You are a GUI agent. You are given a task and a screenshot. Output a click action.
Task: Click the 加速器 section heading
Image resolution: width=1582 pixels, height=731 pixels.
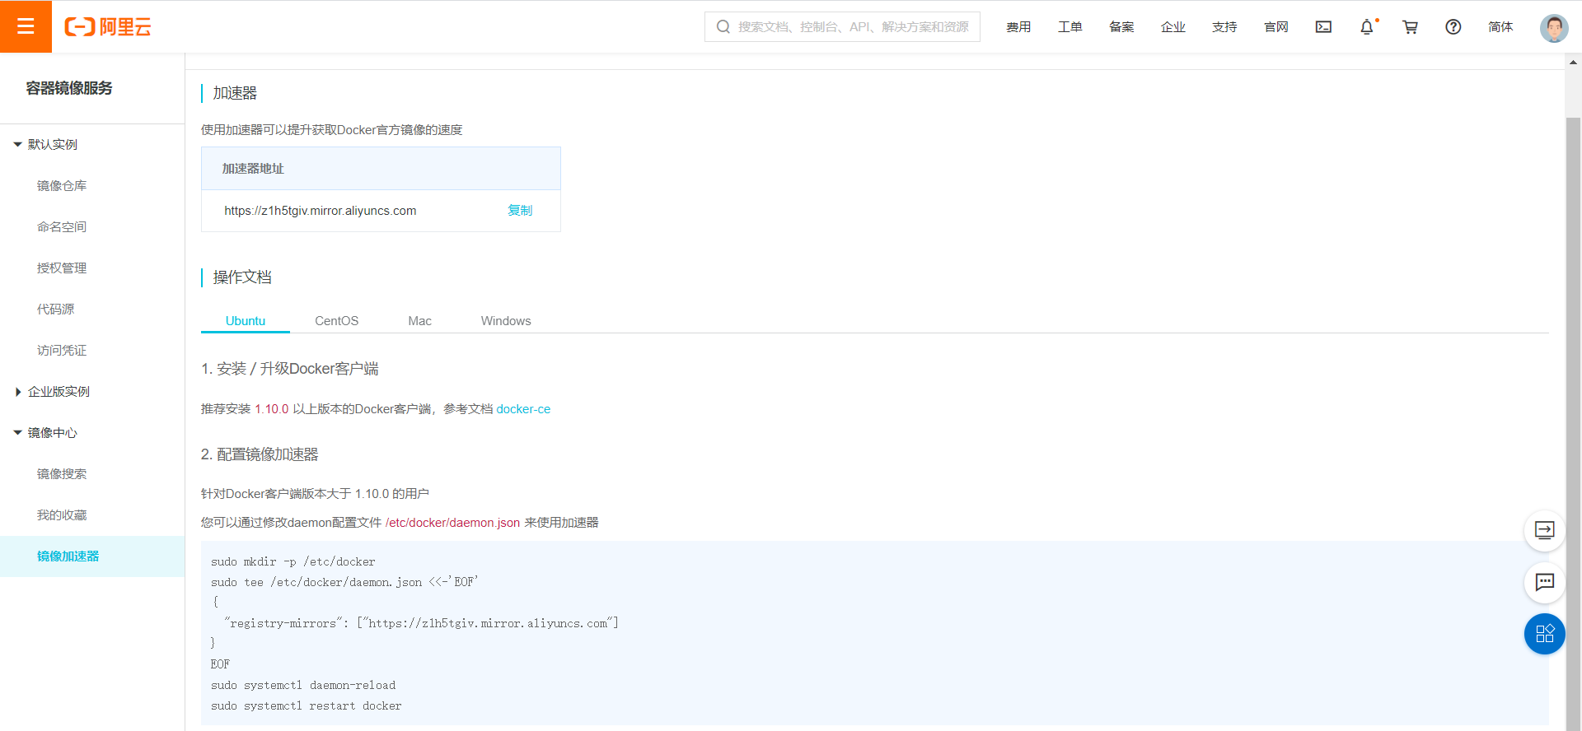coord(235,93)
